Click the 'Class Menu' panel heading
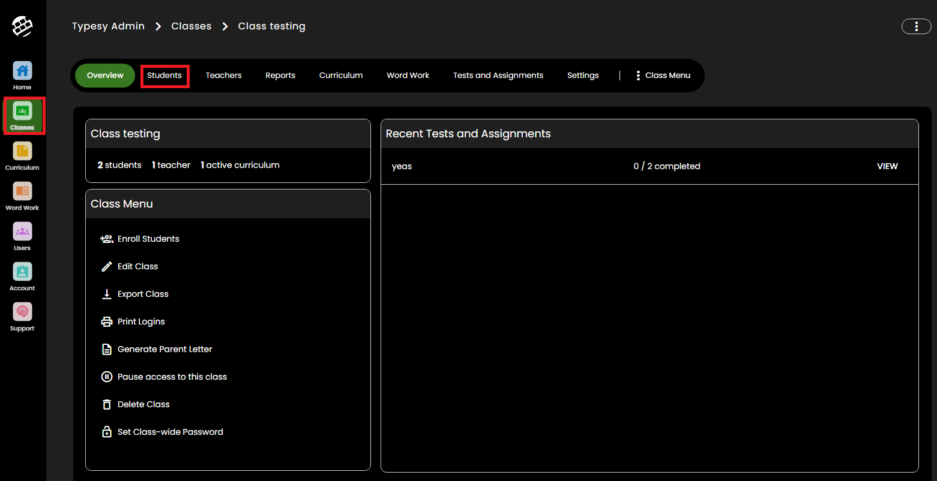 (x=122, y=204)
